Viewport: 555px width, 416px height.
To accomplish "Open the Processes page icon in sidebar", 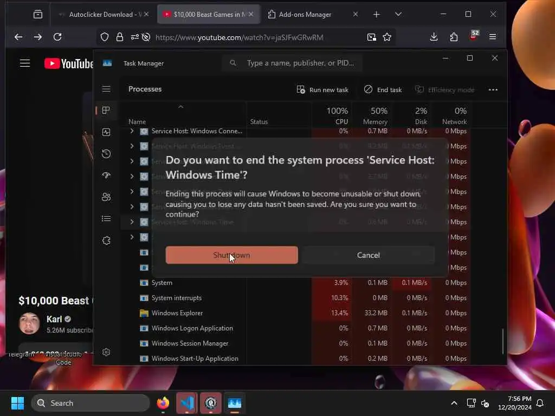I will (106, 110).
